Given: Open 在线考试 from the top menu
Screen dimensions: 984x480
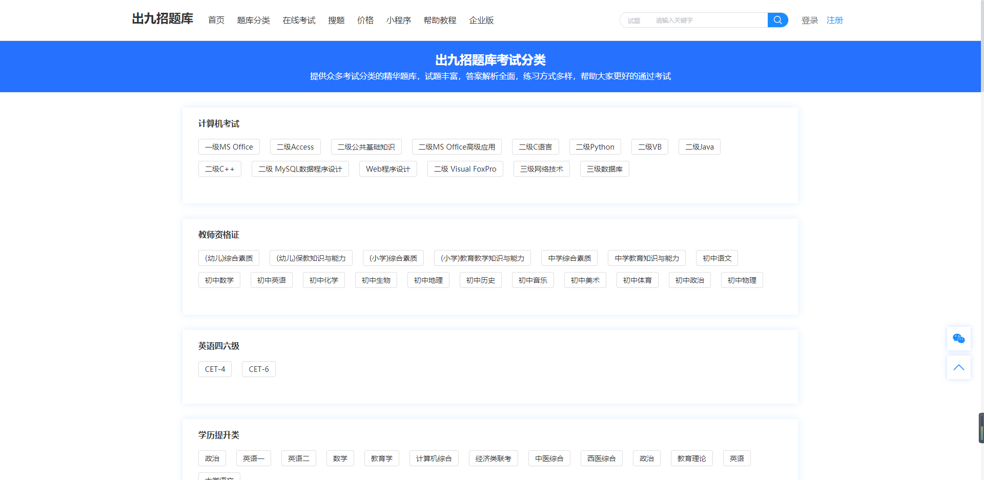Looking at the screenshot, I should 299,20.
